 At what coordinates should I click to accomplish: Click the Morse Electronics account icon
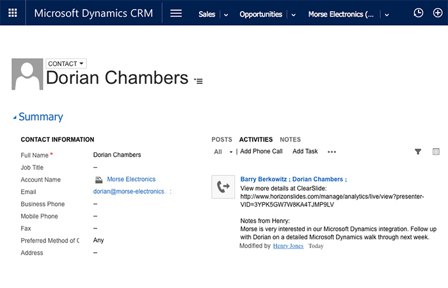(x=99, y=180)
